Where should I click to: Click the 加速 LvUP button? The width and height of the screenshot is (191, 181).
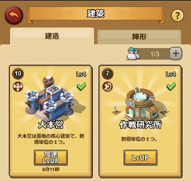click(x=51, y=157)
